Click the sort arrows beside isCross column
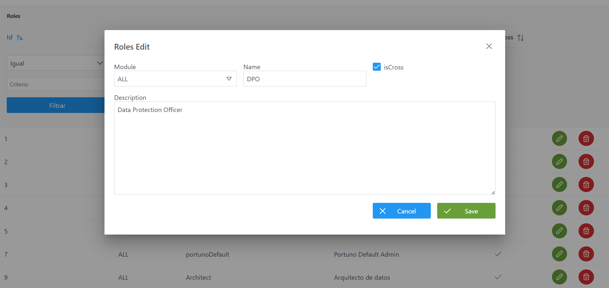Image resolution: width=609 pixels, height=288 pixels. click(x=521, y=38)
